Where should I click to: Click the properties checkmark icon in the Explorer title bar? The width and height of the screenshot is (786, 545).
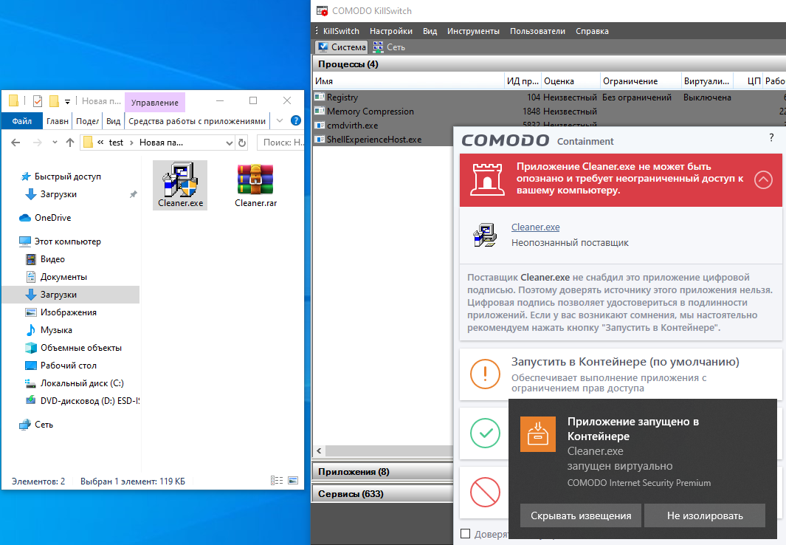[38, 101]
